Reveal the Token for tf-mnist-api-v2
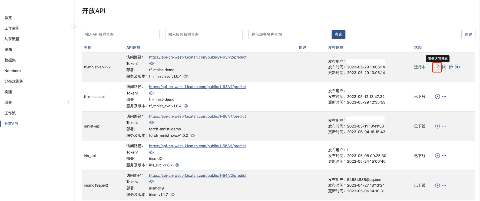Viewport: 480px width, 201px height. [x=151, y=63]
